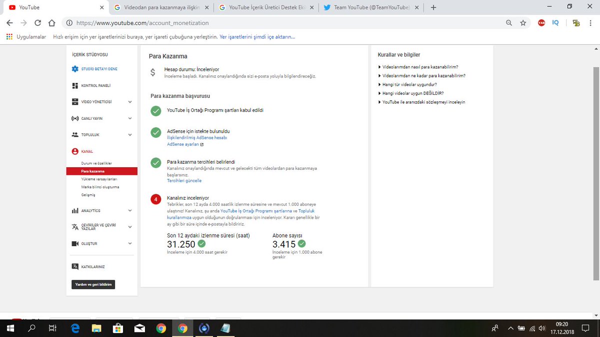Click the Studio Beta'yı Dene gear icon

[75, 69]
